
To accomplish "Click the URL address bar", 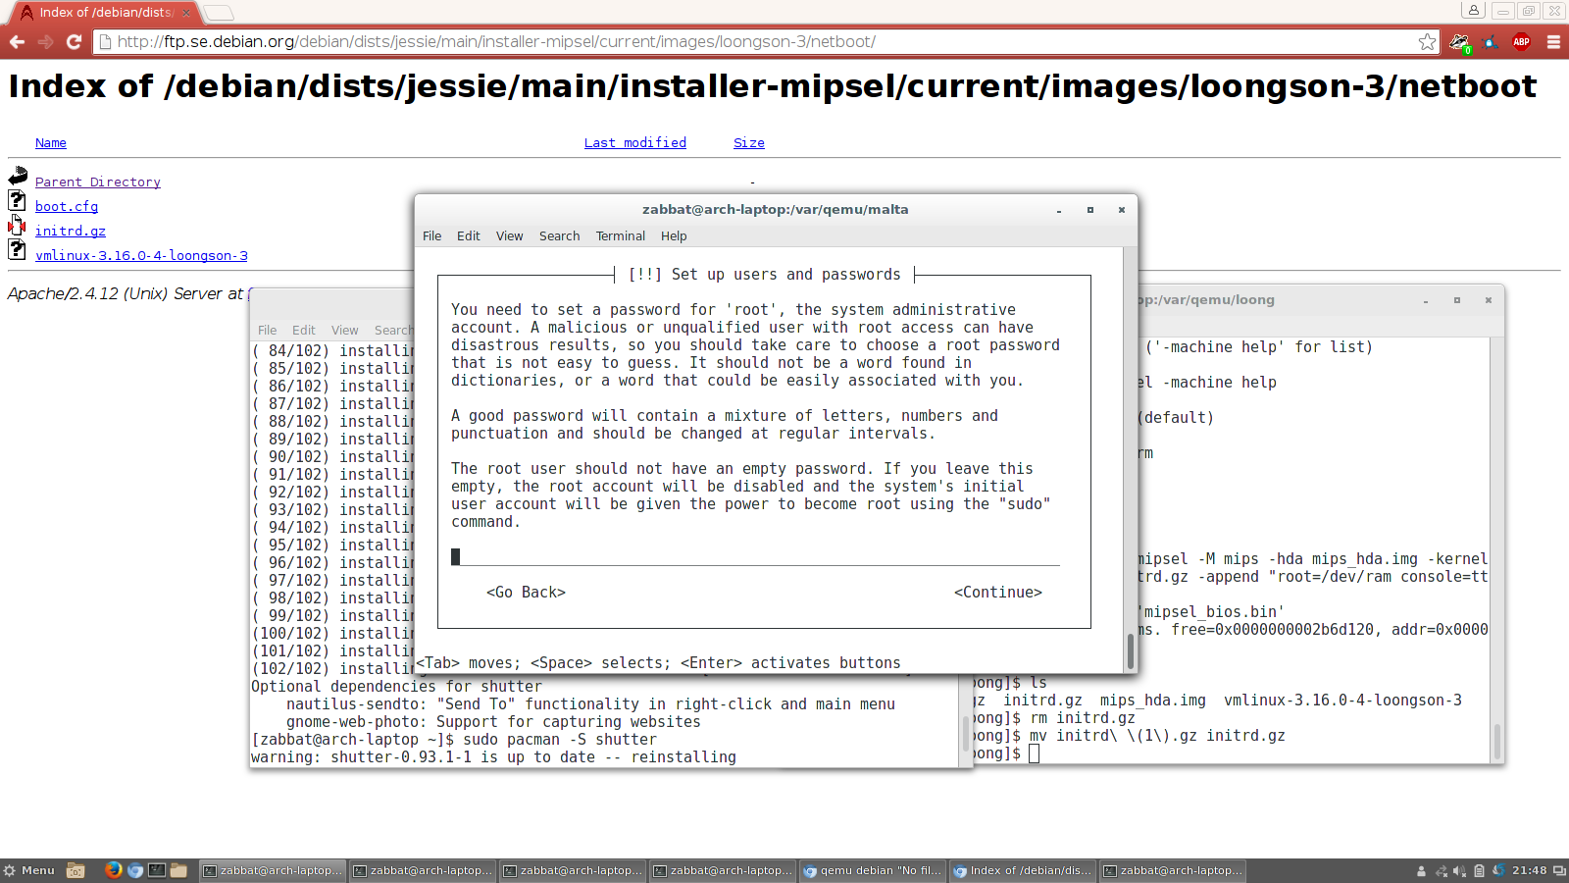I will (x=765, y=42).
